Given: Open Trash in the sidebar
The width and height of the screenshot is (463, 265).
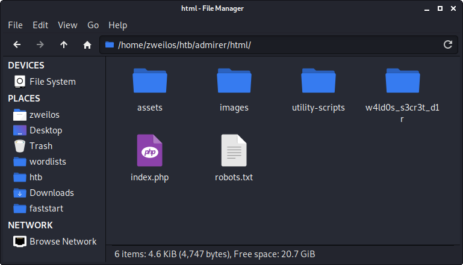Looking at the screenshot, I should (x=40, y=146).
